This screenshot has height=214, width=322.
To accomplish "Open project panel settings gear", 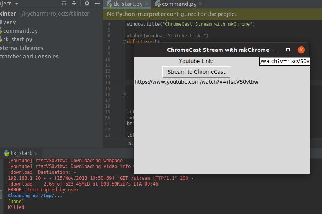I will [x=87, y=3].
